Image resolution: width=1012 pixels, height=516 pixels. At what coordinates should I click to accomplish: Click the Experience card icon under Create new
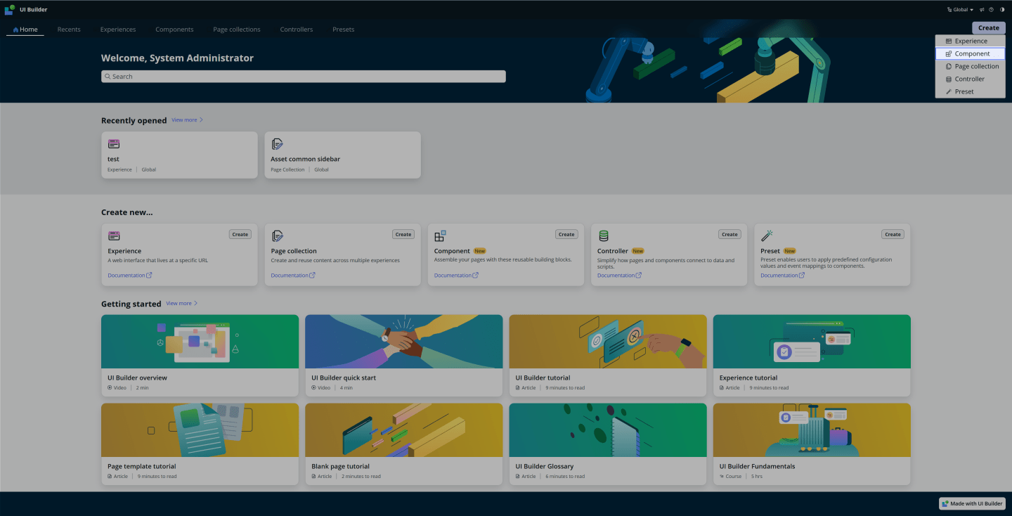(113, 235)
